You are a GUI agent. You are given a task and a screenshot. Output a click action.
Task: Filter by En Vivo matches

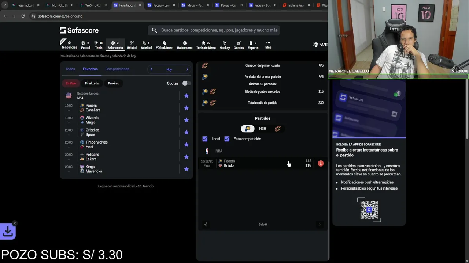coord(71,83)
